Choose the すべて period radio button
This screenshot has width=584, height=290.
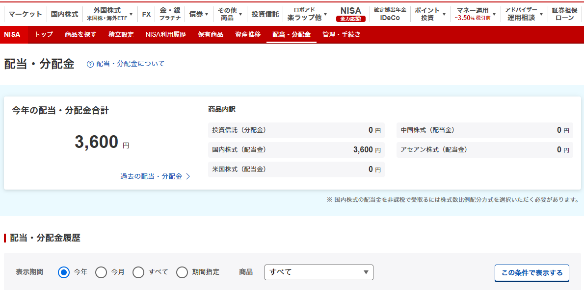tap(138, 272)
